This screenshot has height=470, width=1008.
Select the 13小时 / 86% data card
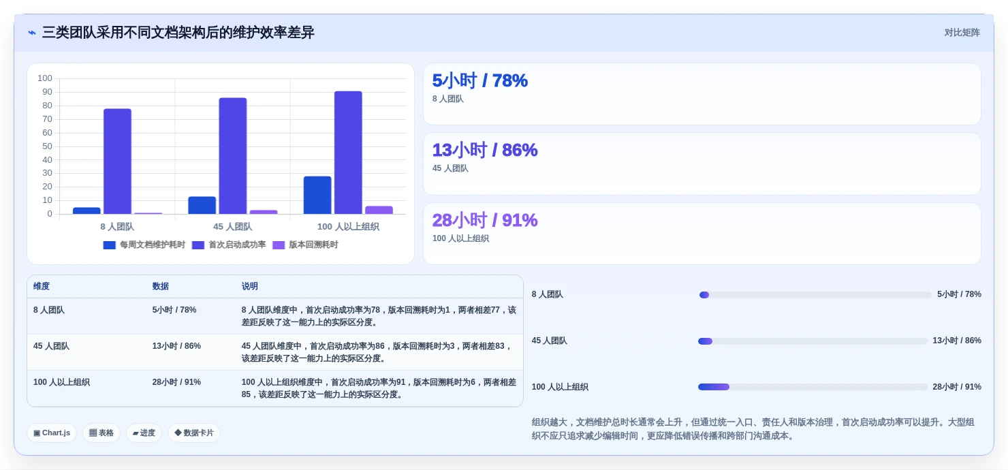tap(702, 164)
